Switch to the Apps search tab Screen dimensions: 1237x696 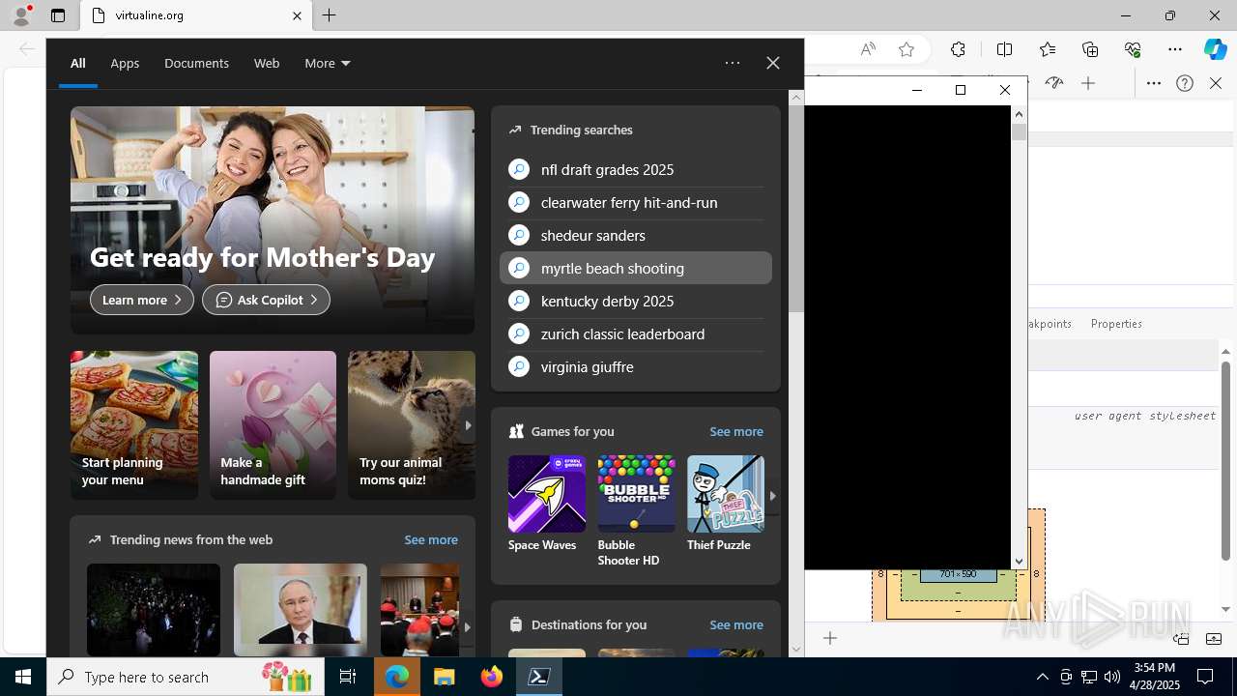tap(125, 63)
